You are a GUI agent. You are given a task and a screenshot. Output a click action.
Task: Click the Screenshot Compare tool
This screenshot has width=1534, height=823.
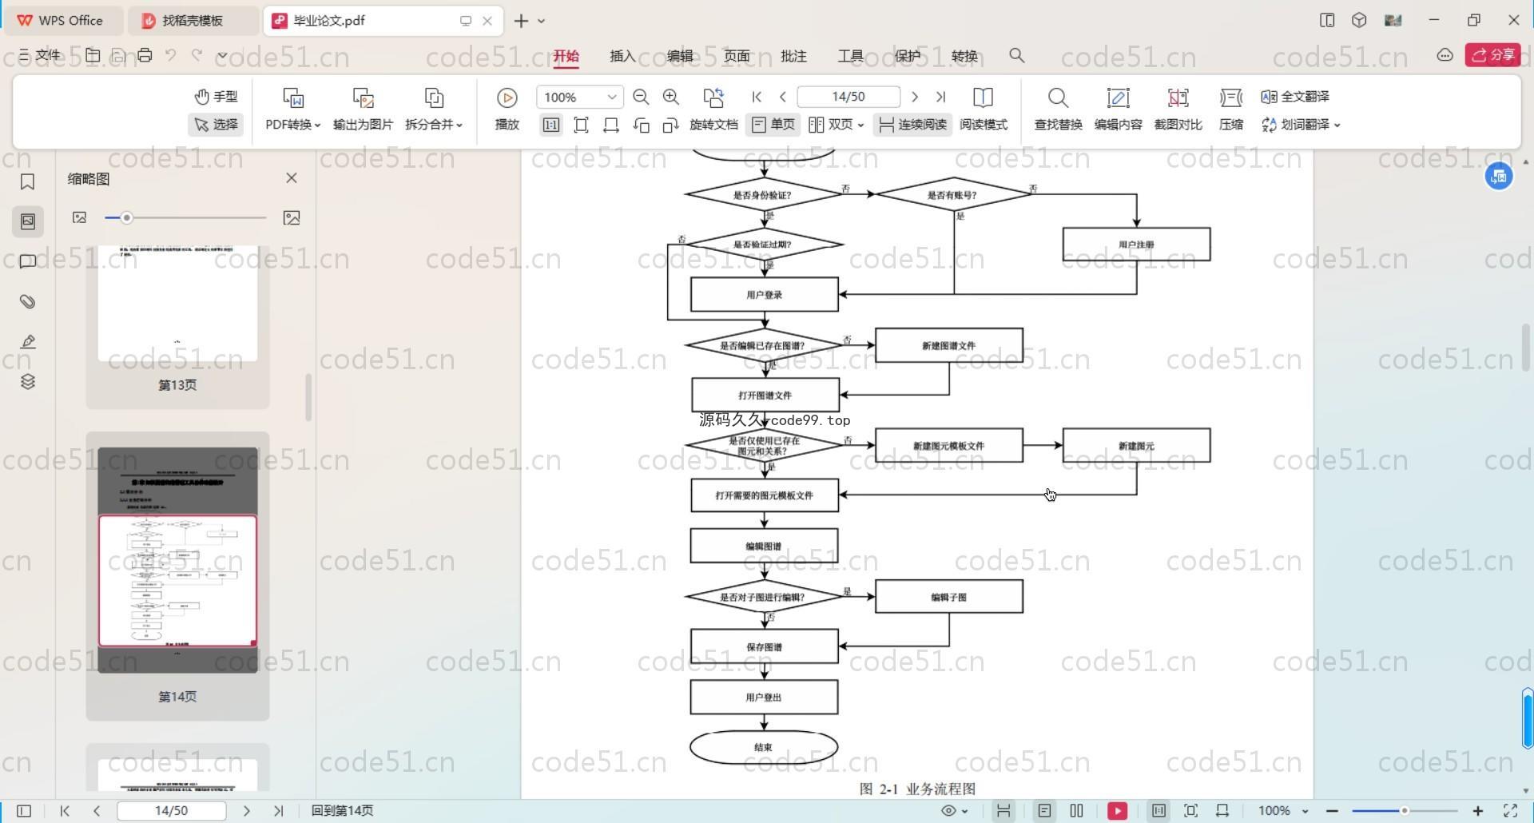point(1178,109)
